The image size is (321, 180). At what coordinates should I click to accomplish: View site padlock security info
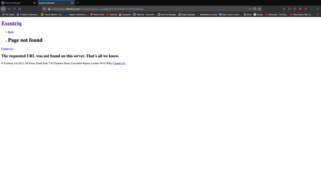click(49, 9)
